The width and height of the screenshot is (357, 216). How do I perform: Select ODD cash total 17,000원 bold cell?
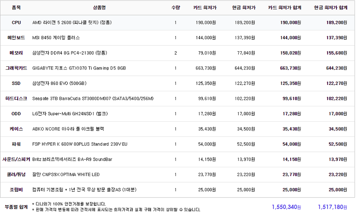tap(338, 114)
